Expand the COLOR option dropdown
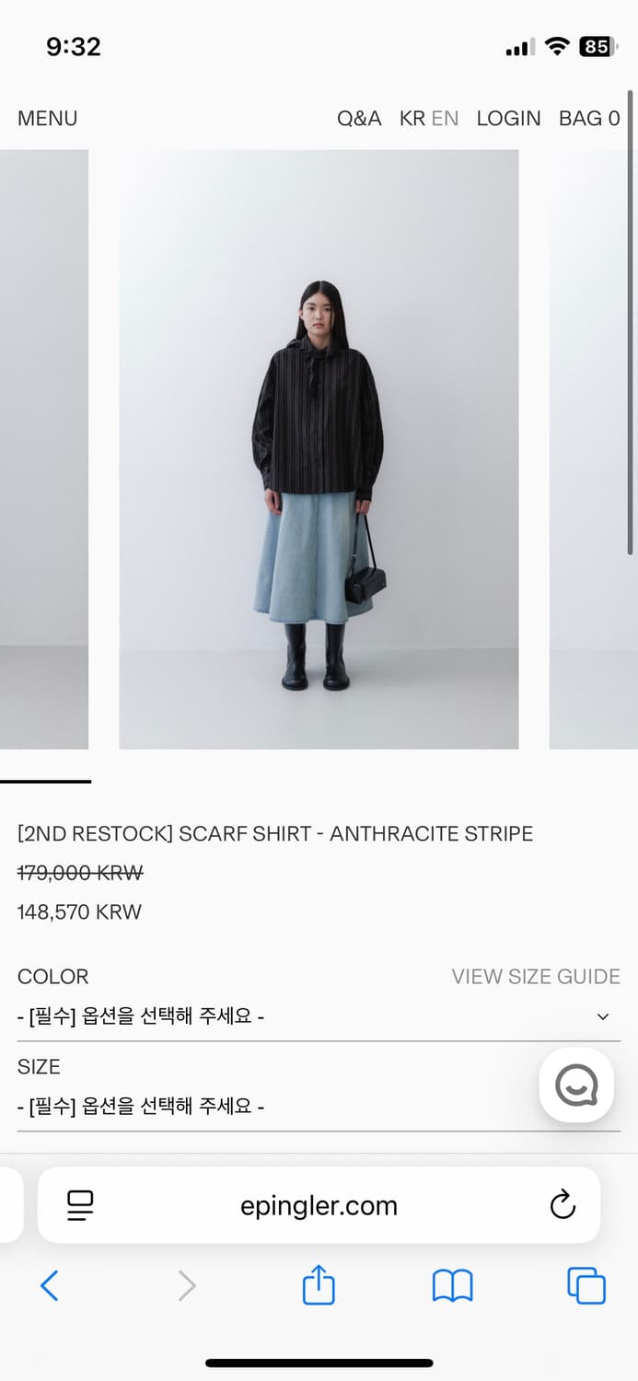Viewport: 638px width, 1381px height. pos(319,1016)
